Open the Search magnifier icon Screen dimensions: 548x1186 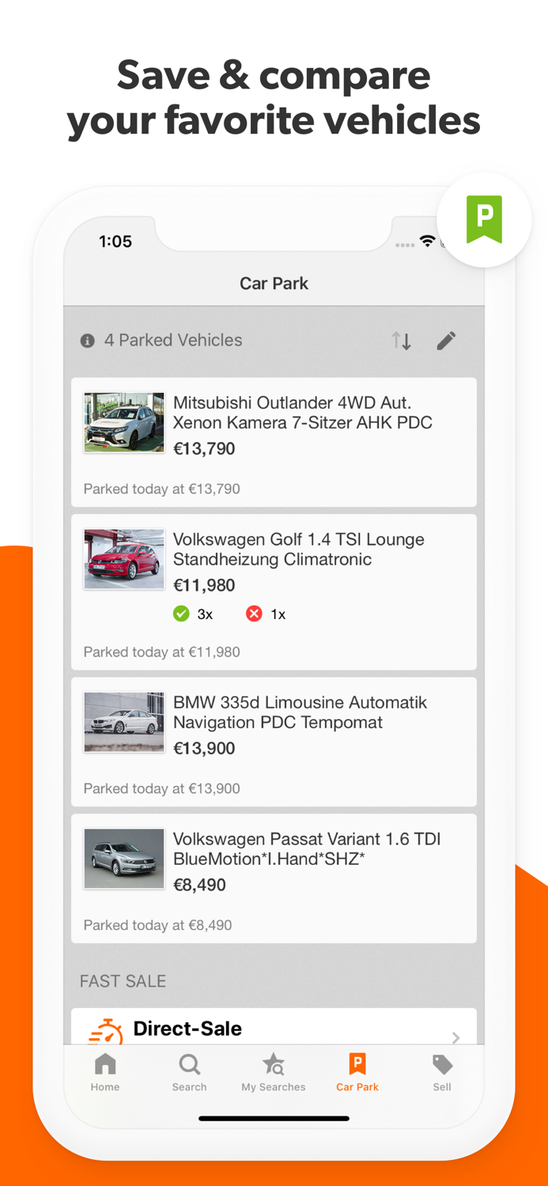pyautogui.click(x=189, y=1065)
